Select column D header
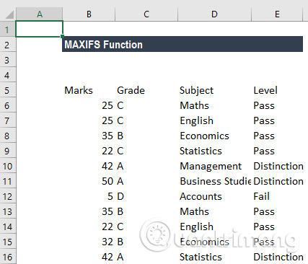The height and width of the screenshot is (264, 308). point(214,14)
